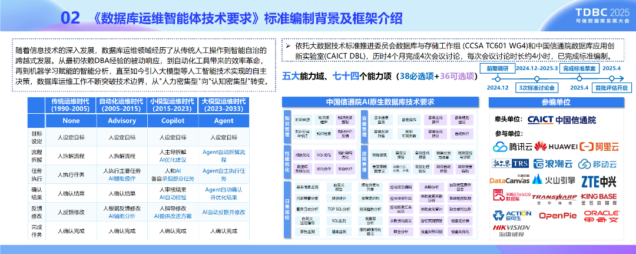
Task: Click the 天翼云 TeleDB logo
Action: [x=512, y=196]
